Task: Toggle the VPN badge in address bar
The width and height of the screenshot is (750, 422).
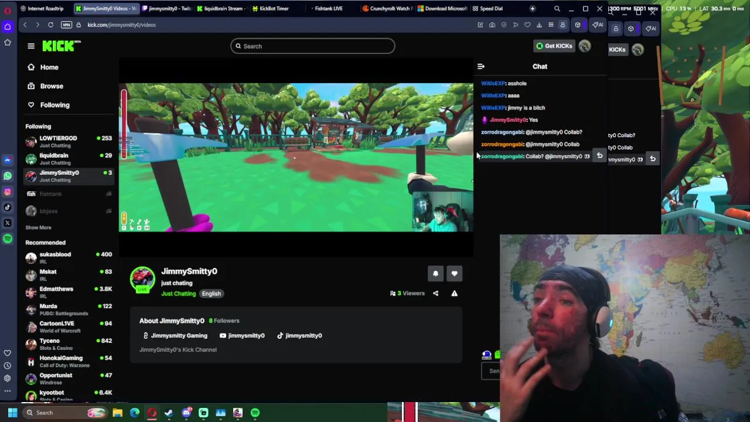Action: pyautogui.click(x=66, y=25)
